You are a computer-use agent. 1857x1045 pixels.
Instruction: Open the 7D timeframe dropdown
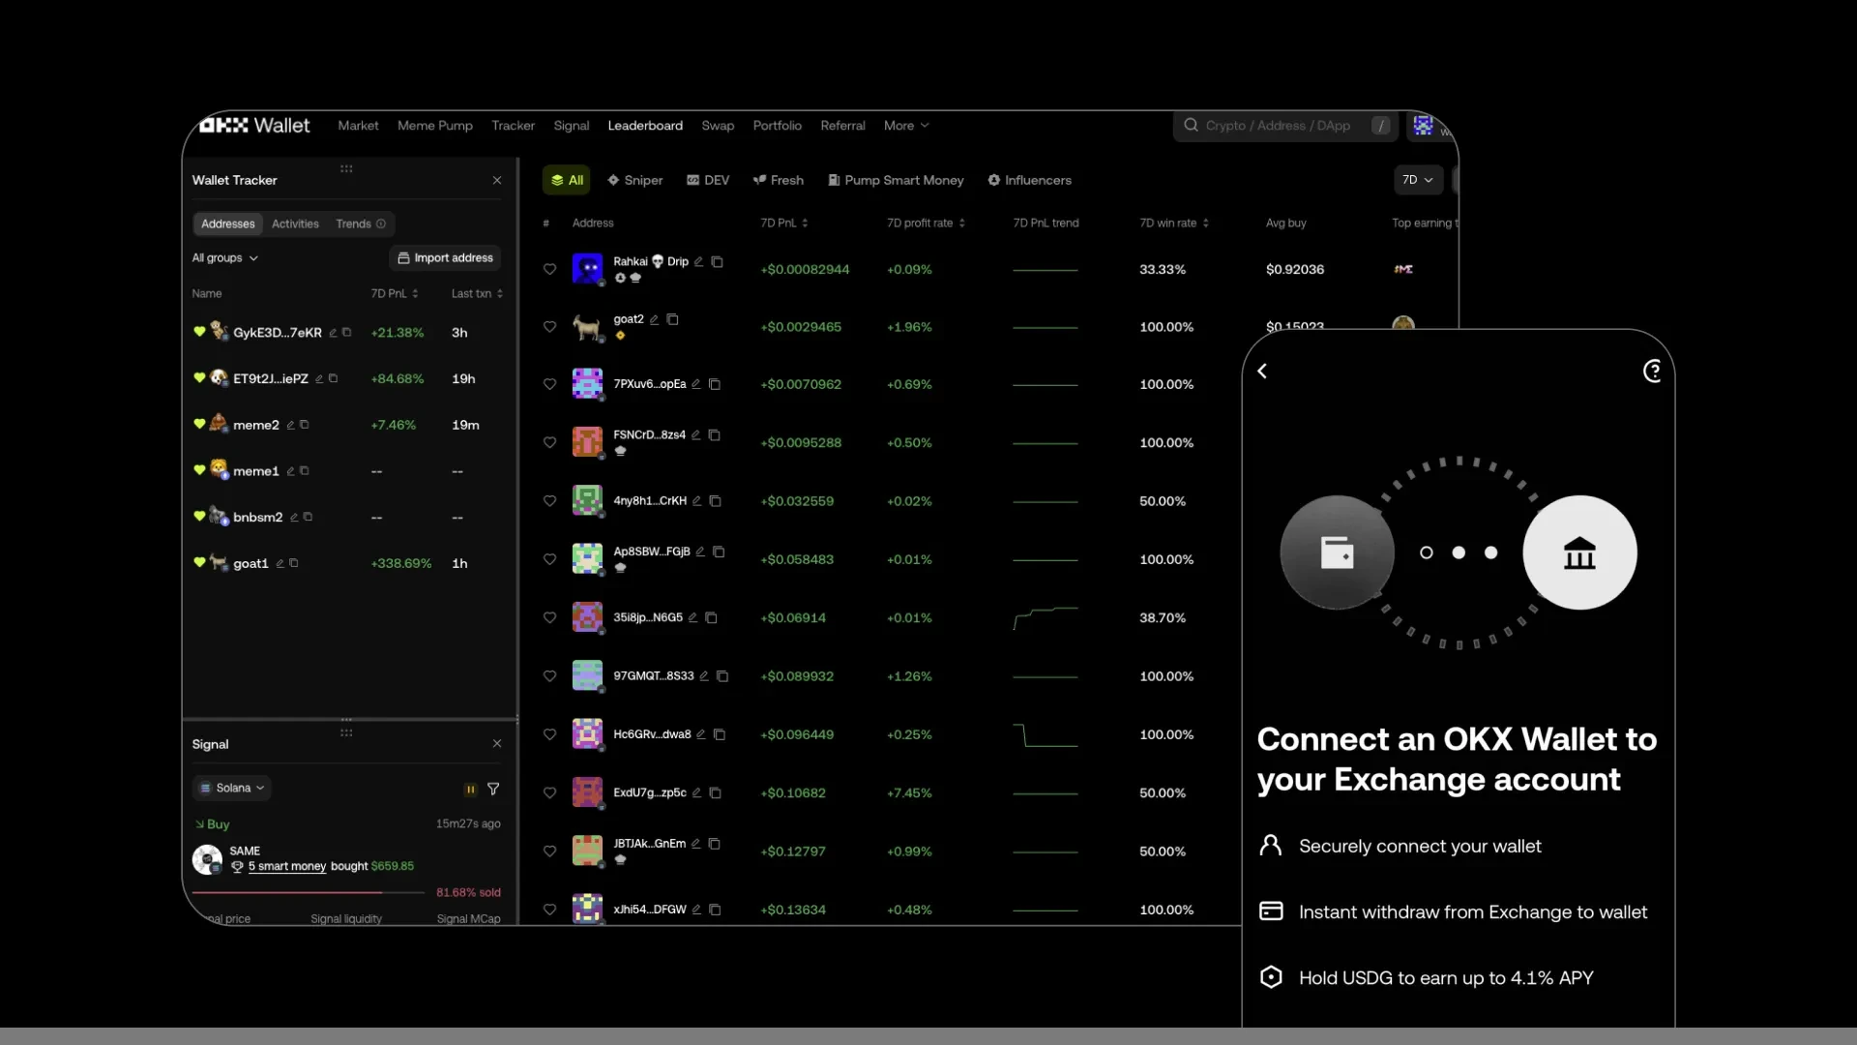(x=1417, y=180)
